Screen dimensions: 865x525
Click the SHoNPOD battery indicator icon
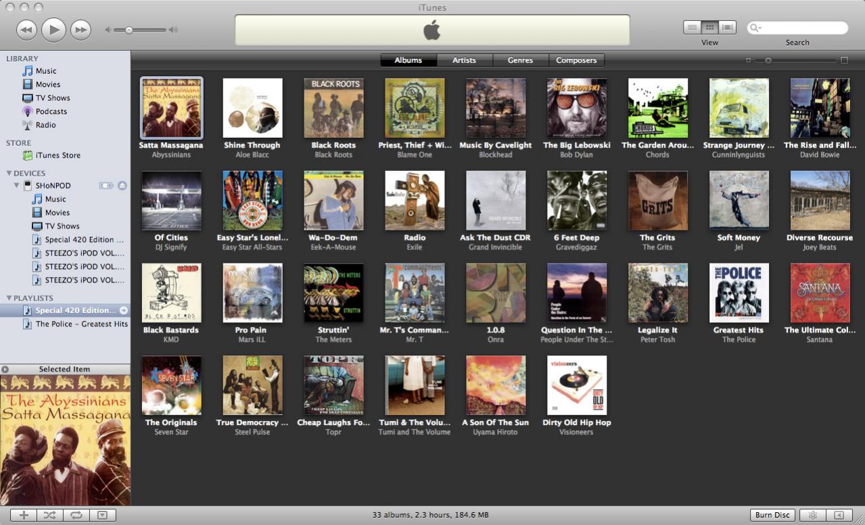click(x=106, y=185)
